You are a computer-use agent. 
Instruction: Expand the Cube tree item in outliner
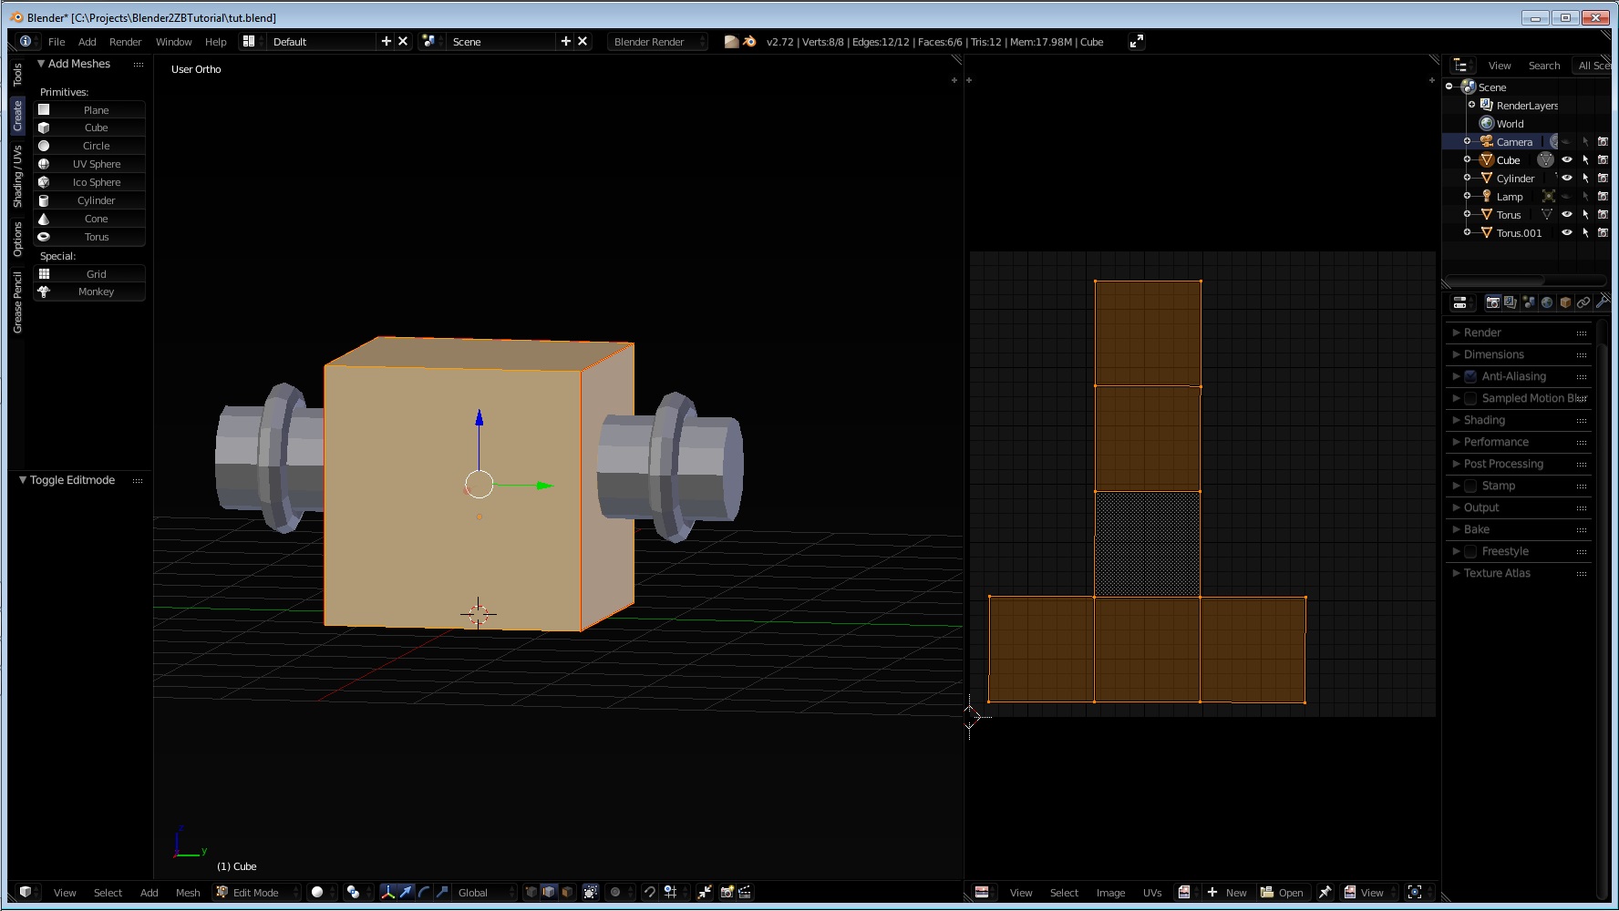(x=1467, y=160)
